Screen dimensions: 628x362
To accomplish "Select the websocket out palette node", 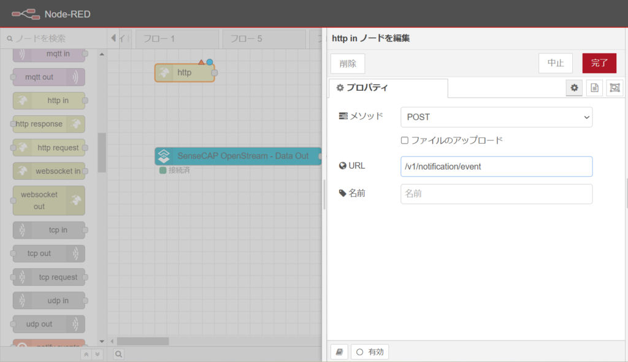I will [49, 201].
